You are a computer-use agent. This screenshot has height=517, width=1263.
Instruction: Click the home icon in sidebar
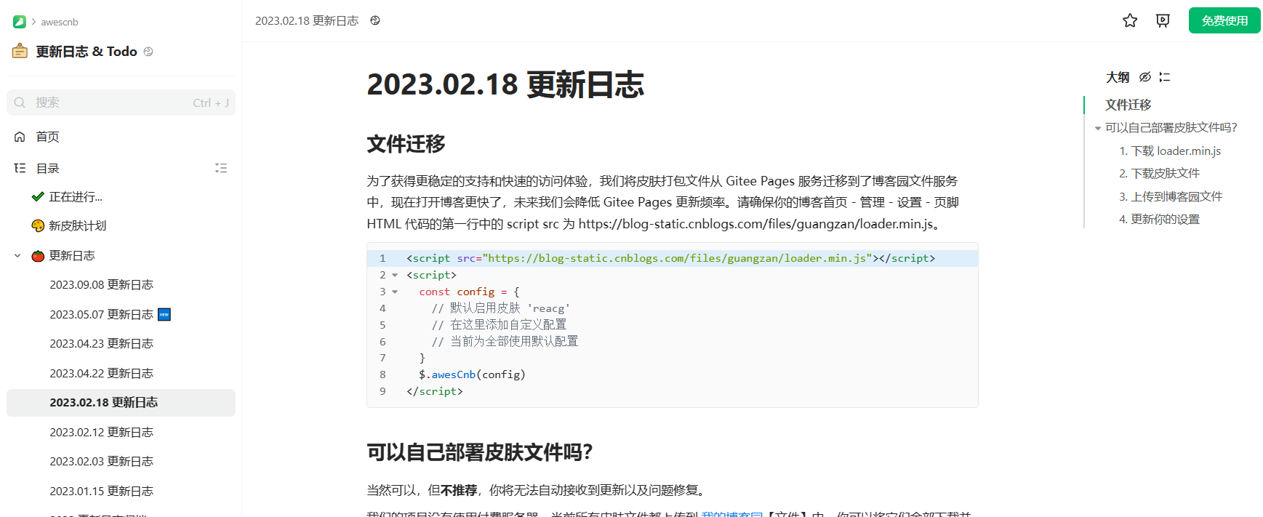pos(20,137)
